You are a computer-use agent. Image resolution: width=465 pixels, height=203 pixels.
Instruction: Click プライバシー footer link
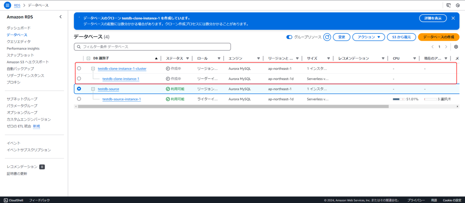tap(416, 200)
